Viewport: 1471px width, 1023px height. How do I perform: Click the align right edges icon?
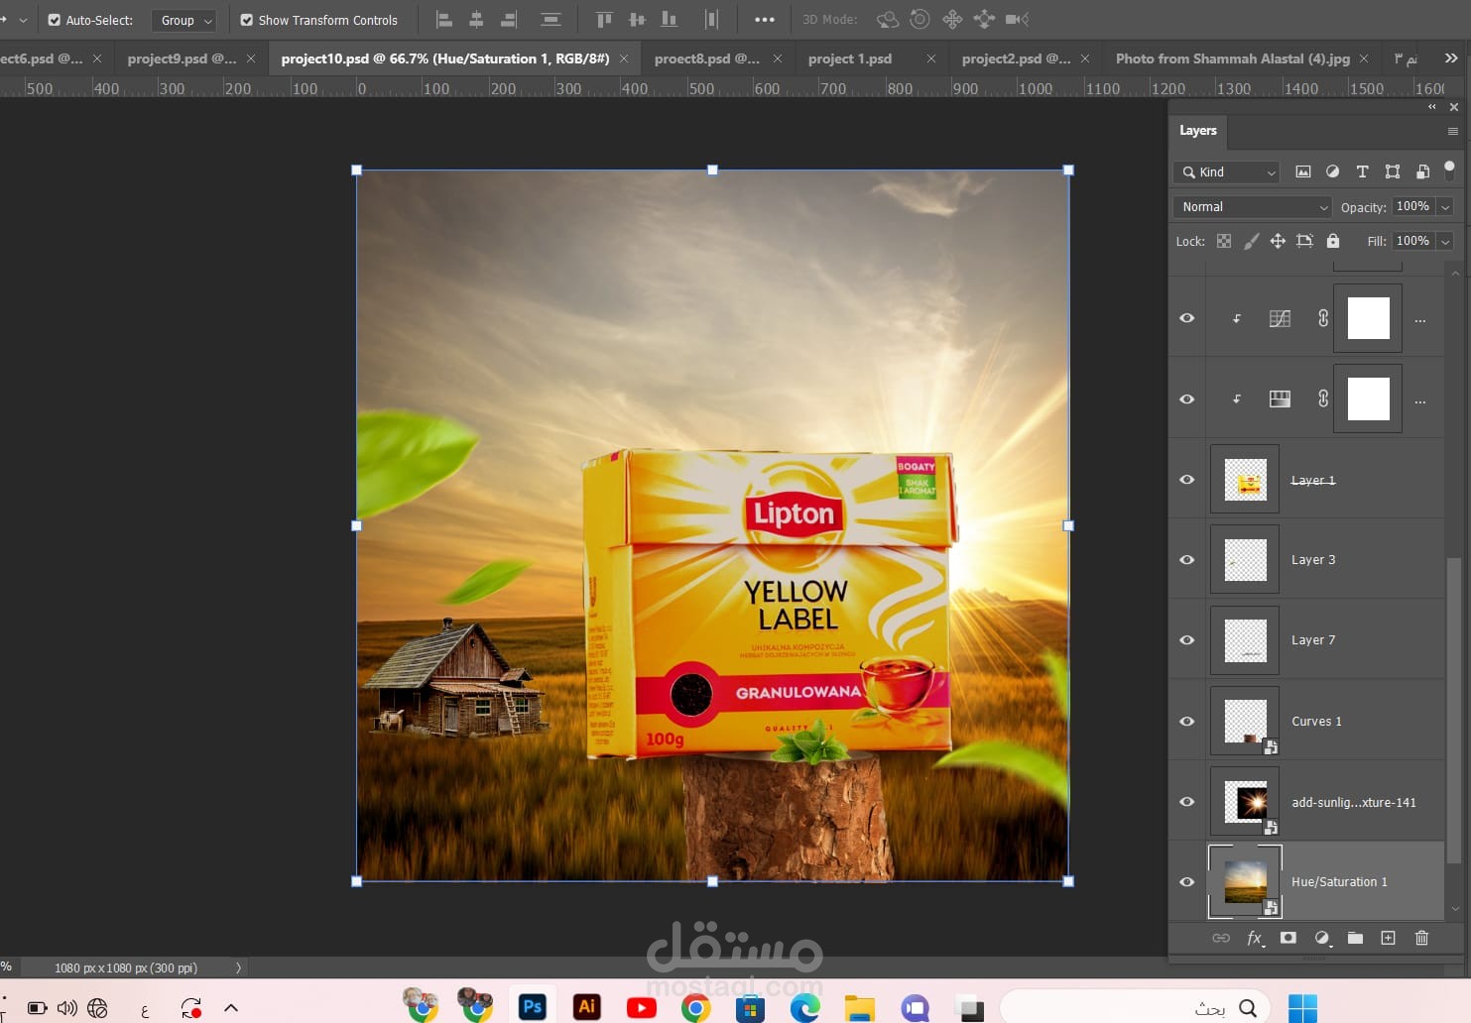509,20
